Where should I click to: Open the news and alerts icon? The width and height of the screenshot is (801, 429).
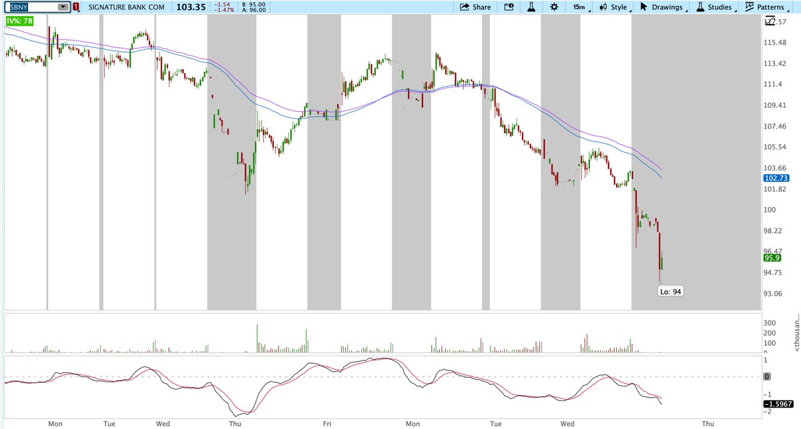(509, 7)
